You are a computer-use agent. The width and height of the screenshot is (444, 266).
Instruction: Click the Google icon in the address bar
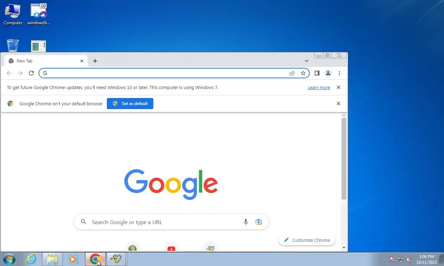45,73
